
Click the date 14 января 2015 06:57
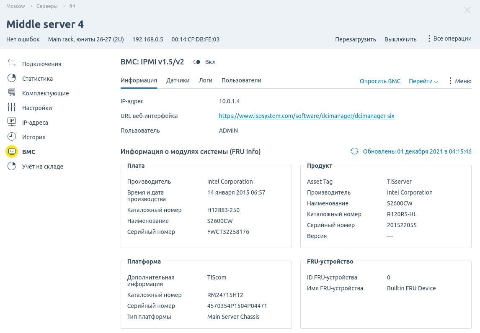coord(236,192)
